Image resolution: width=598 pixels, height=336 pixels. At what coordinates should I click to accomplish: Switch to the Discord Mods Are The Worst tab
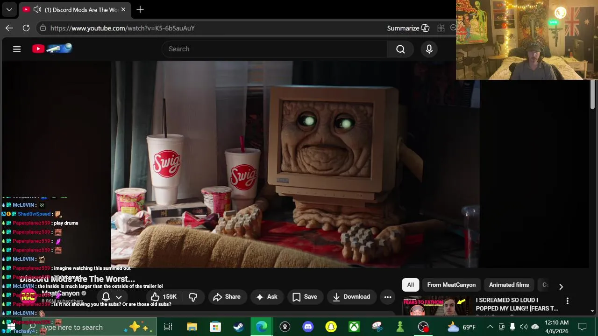click(75, 9)
